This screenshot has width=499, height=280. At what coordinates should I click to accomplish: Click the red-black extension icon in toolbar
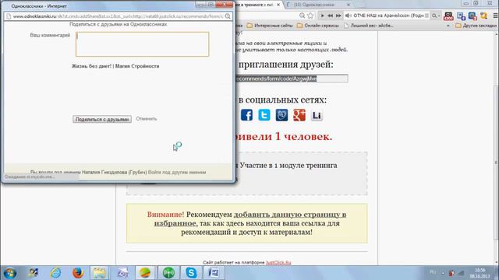(448, 16)
